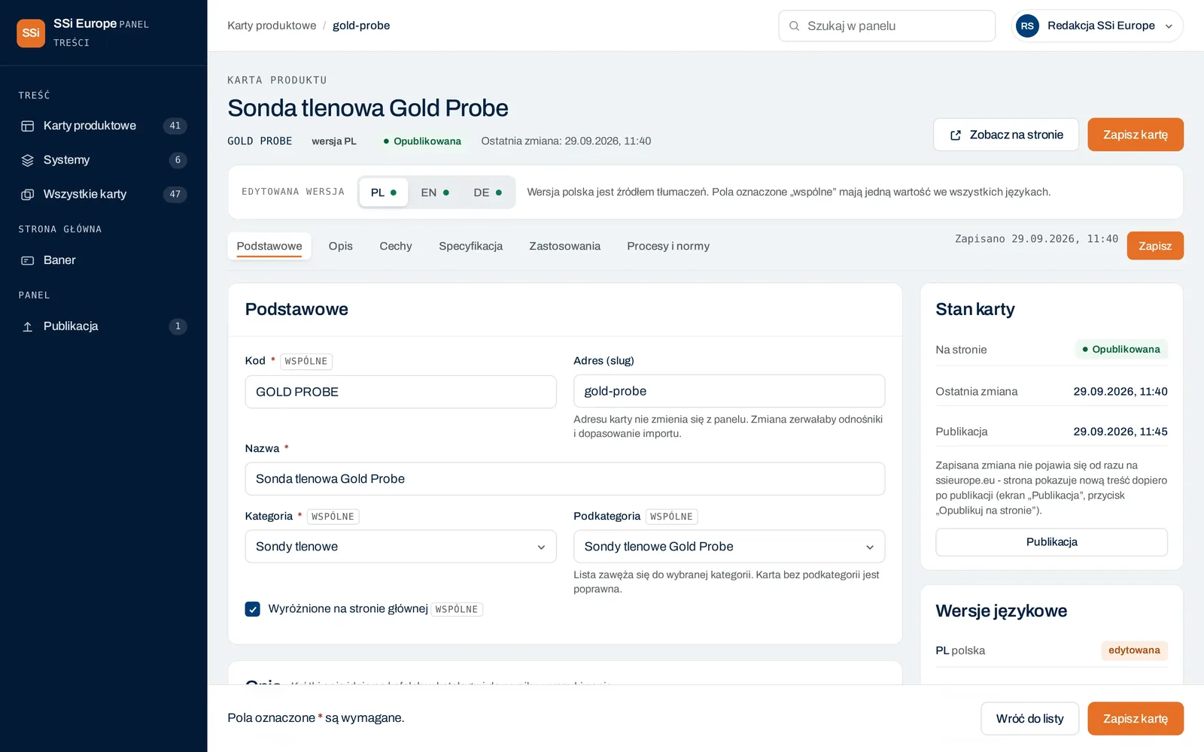Toggle Wyróżnione na stronie głównej checkbox
This screenshot has width=1204, height=752.
coord(252,609)
